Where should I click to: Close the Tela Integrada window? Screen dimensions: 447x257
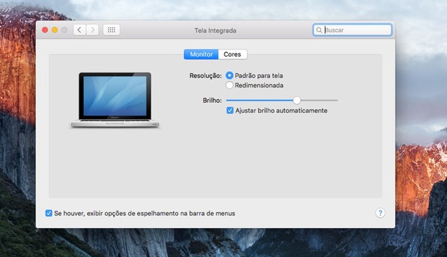click(x=45, y=30)
